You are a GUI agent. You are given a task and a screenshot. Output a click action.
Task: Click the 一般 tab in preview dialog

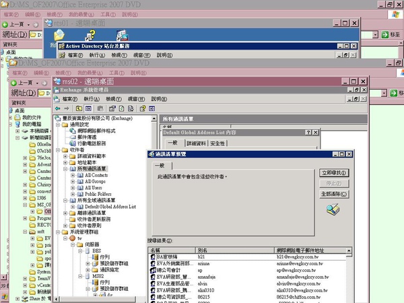(162, 166)
